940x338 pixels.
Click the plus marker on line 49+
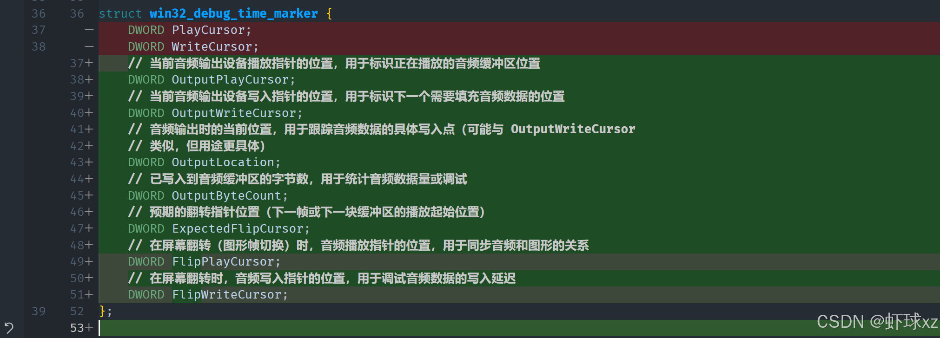click(89, 262)
